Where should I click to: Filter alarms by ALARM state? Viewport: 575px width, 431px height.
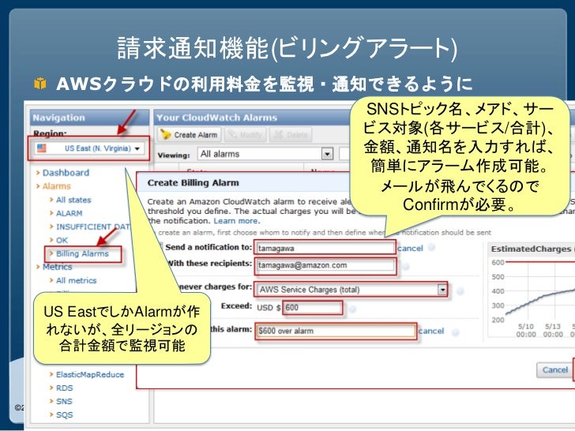point(69,213)
